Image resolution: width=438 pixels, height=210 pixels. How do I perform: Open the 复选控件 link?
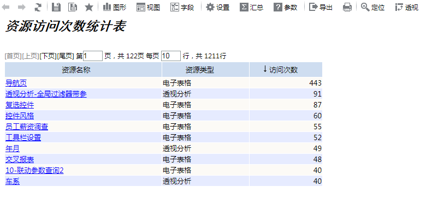[x=20, y=105]
